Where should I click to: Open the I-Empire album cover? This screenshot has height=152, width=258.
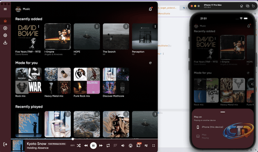click(58, 36)
